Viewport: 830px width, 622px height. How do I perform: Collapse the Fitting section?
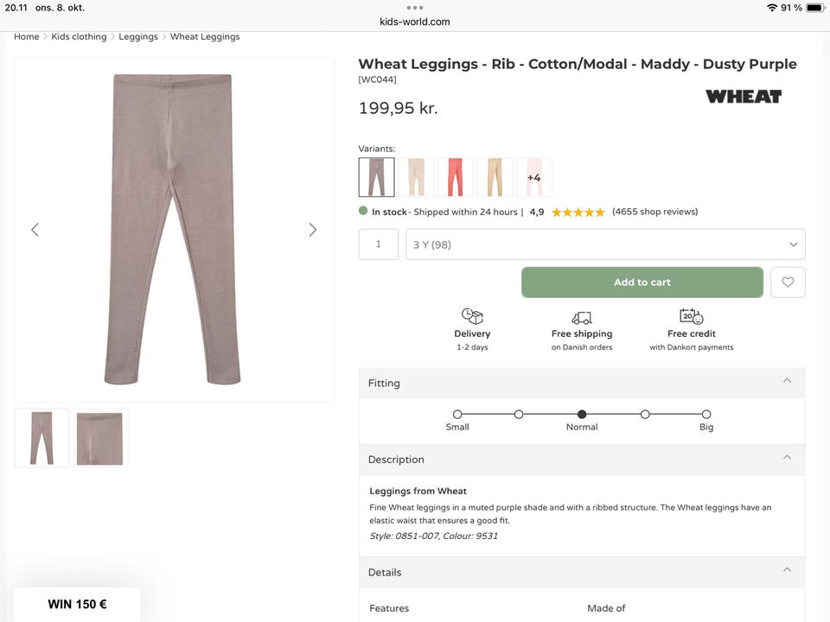point(787,382)
